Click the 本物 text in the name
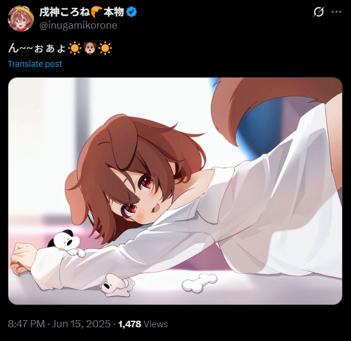 114,12
